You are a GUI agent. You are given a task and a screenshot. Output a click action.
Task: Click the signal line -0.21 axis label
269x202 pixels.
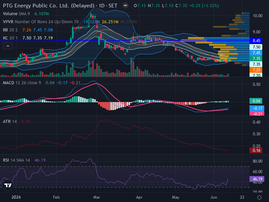(257, 113)
